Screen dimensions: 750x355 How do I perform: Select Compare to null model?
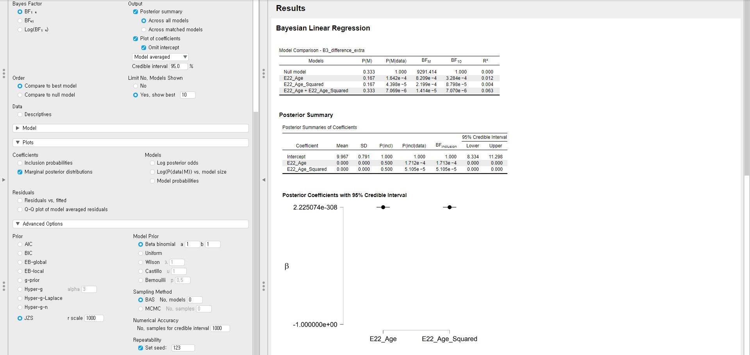coord(20,95)
